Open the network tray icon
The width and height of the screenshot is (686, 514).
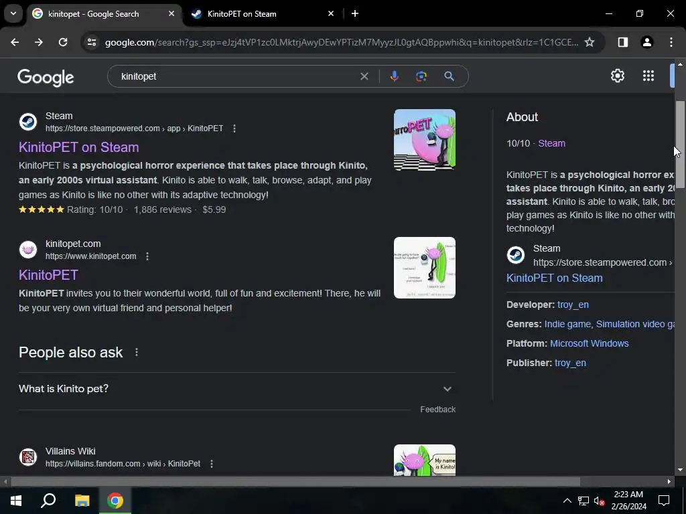click(584, 501)
